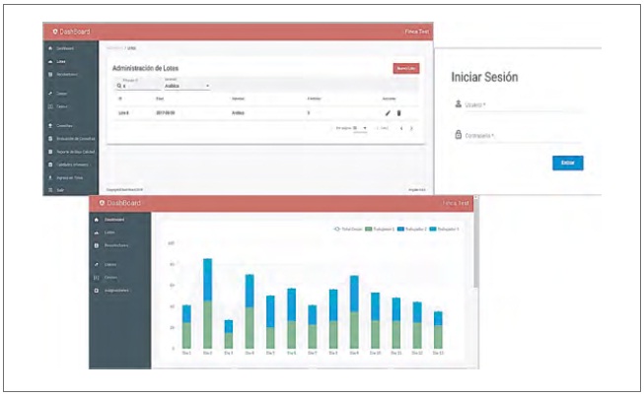Go to the previous page with the left arrow
The width and height of the screenshot is (644, 397).
[399, 128]
